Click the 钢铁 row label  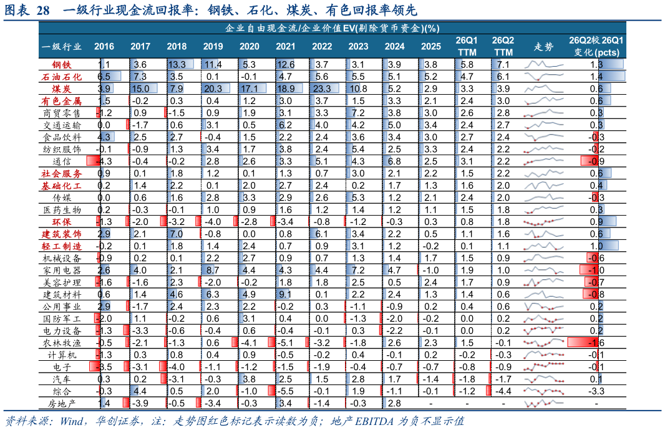click(62, 65)
